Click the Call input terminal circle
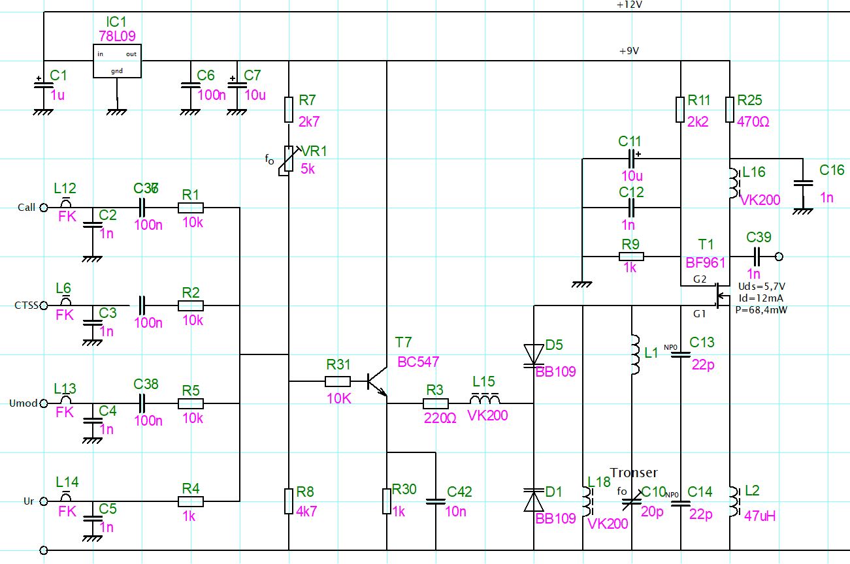 click(44, 208)
